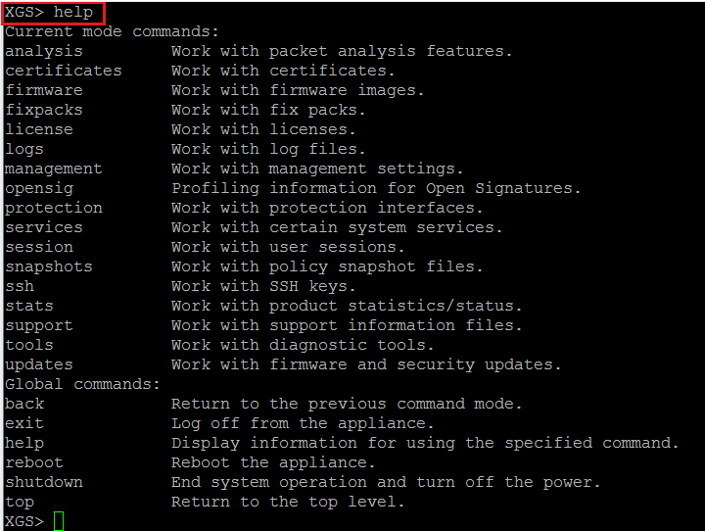Click the 'Global commands:' heading
Screen dimensions: 705x531
tap(82, 384)
